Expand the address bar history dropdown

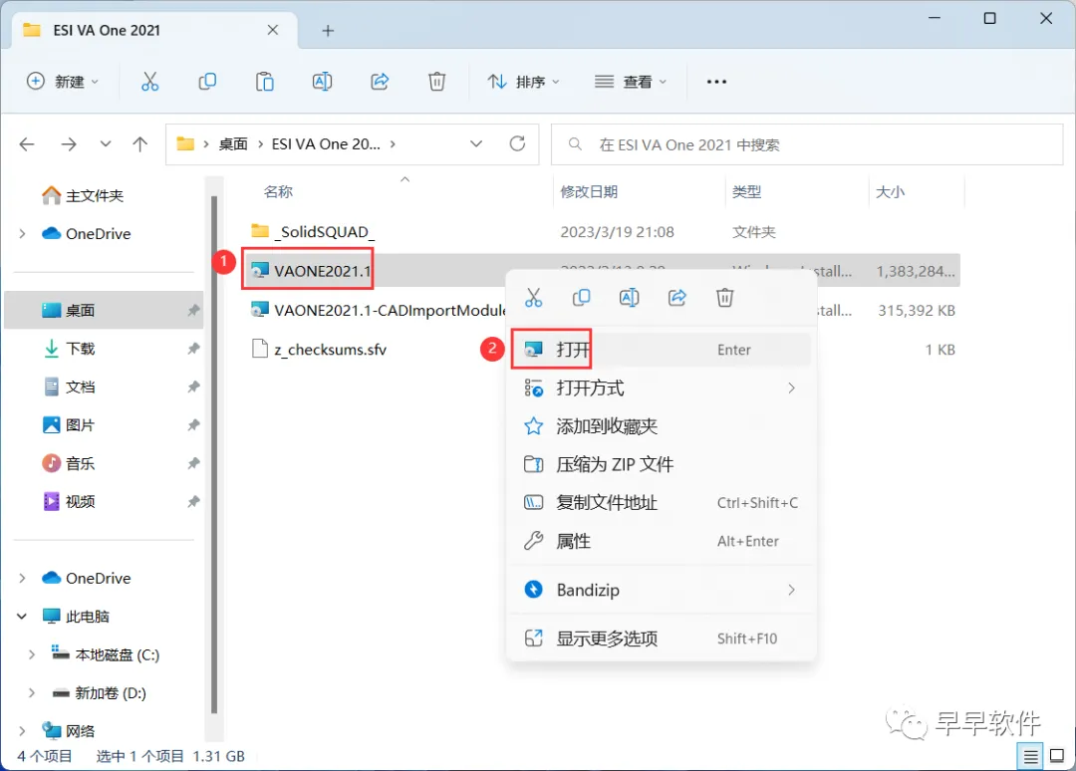[x=475, y=144]
